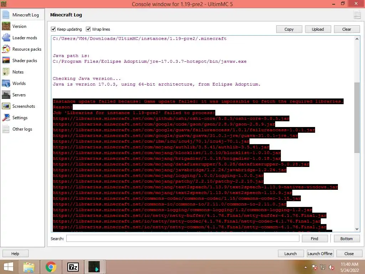
Task: Click the muted volume tray icon
Action: point(331,267)
